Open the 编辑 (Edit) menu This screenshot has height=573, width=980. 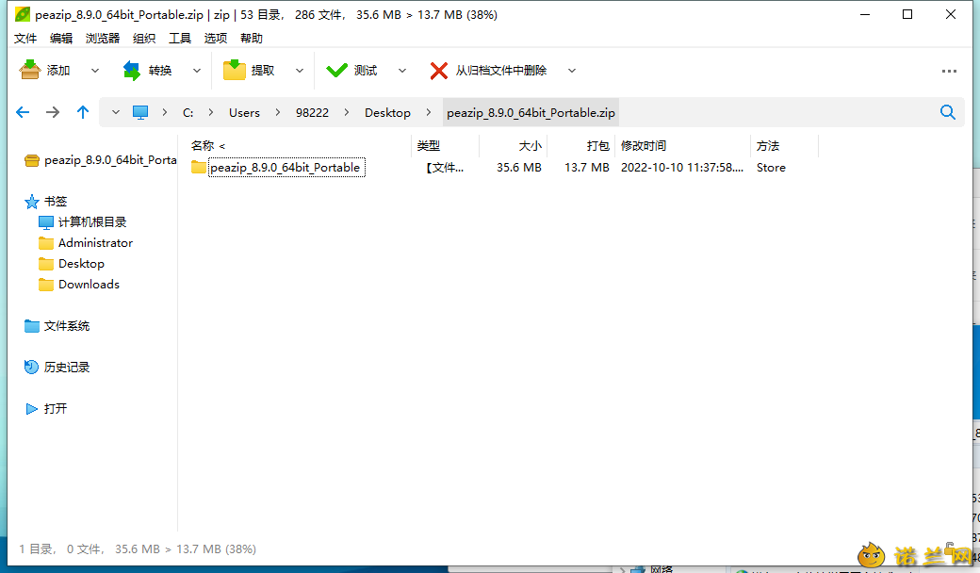click(x=61, y=38)
